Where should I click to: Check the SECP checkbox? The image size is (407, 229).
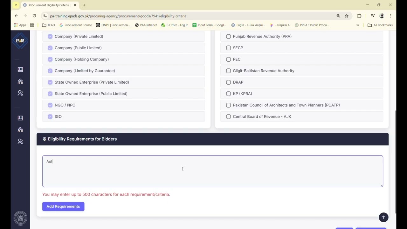click(228, 48)
